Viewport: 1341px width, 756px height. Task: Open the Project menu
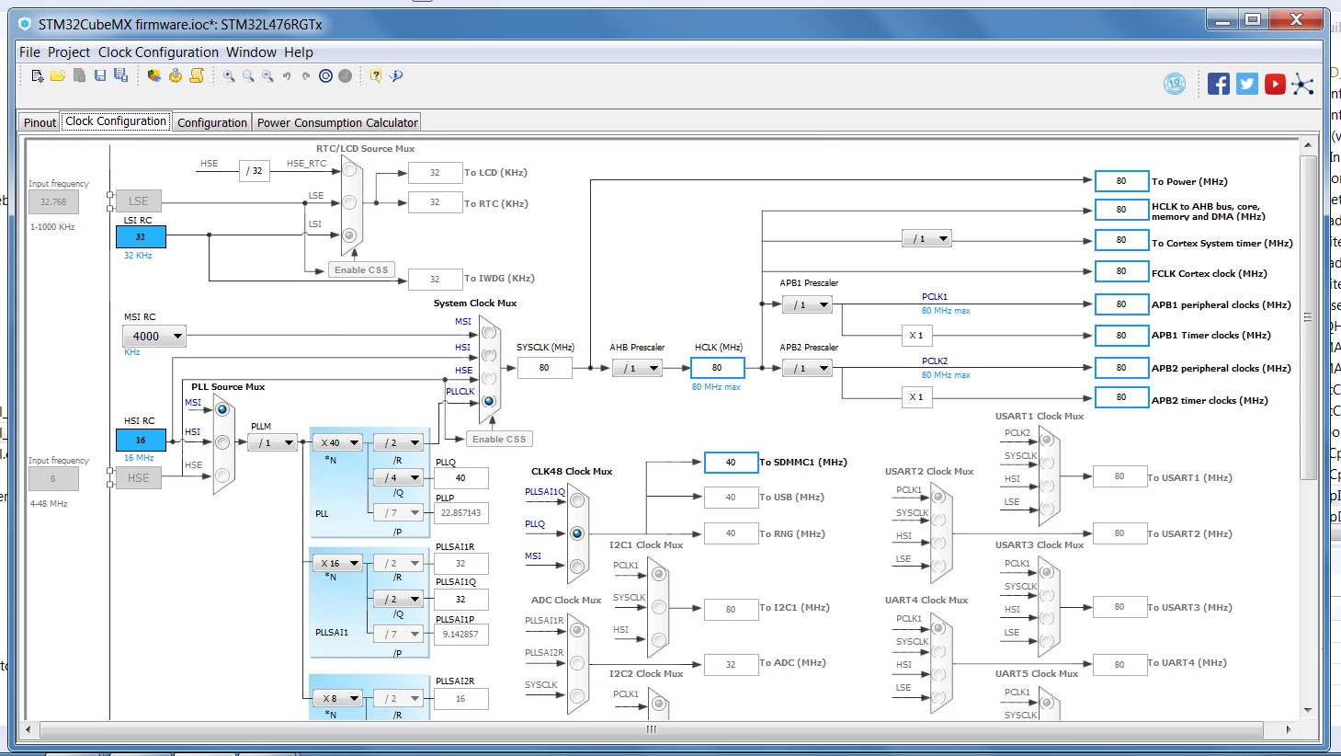coord(69,52)
